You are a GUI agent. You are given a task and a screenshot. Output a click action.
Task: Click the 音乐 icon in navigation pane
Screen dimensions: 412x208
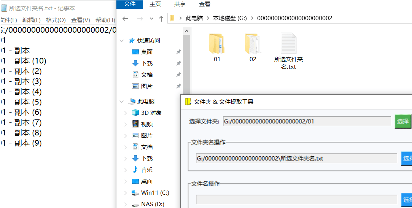[135, 170]
